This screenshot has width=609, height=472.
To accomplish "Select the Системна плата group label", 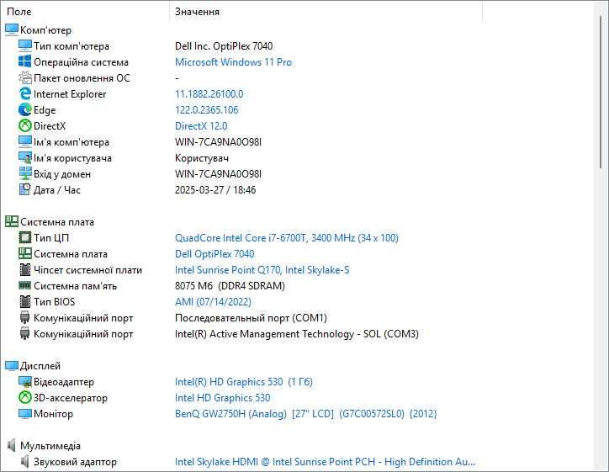I will (x=57, y=222).
